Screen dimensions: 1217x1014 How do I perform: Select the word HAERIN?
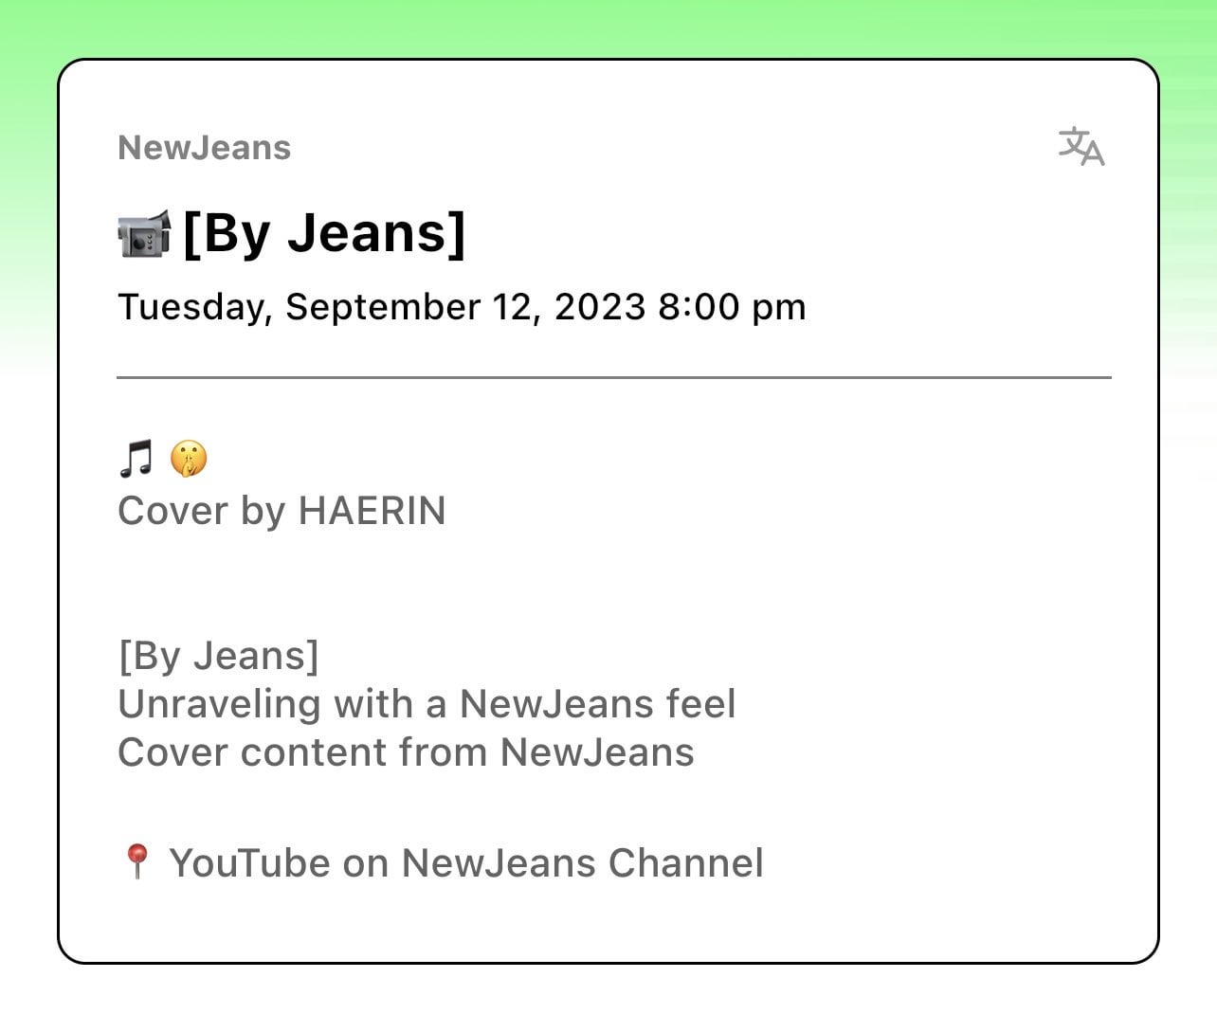[x=372, y=511]
